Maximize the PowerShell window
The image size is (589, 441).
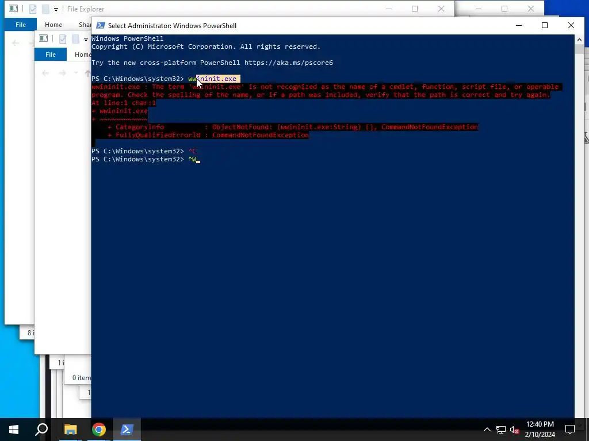click(545, 25)
